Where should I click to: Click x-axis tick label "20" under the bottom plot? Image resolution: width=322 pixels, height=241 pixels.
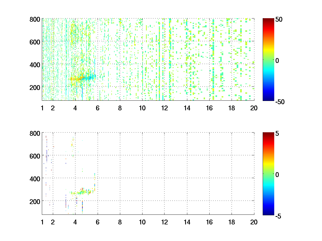[254, 222]
